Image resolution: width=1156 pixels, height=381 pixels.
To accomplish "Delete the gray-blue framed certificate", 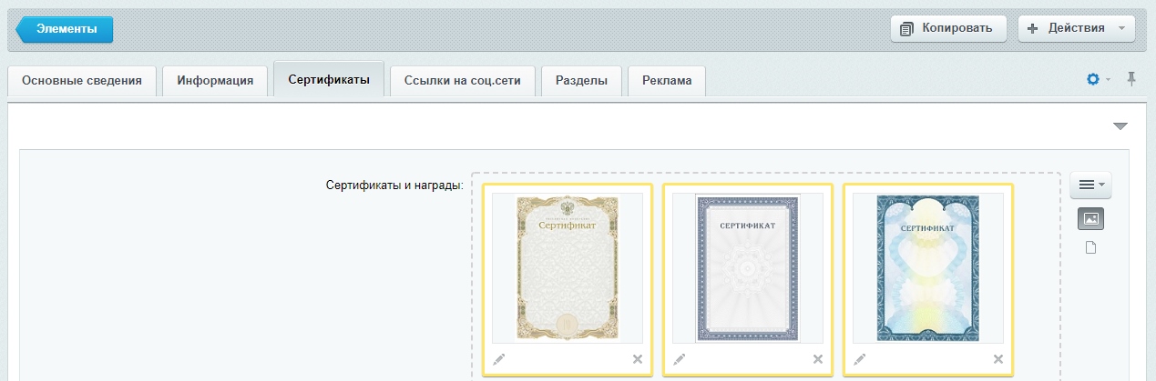I will [x=817, y=359].
